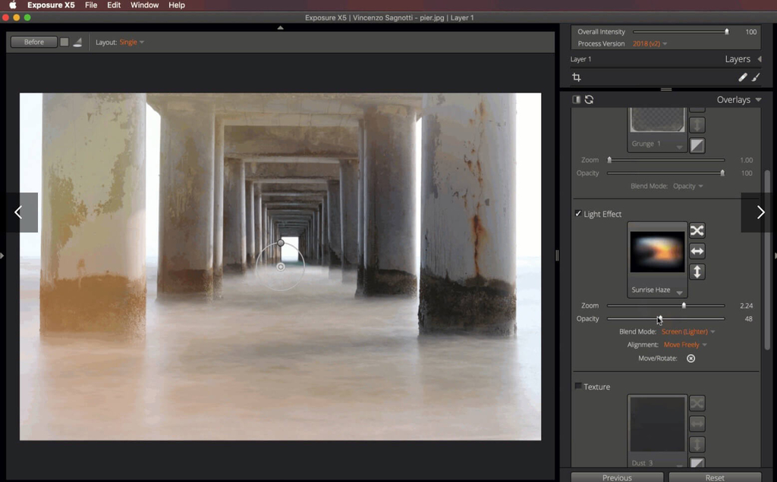
Task: Click the split-preview icon in Overlays header
Action: pyautogui.click(x=576, y=99)
